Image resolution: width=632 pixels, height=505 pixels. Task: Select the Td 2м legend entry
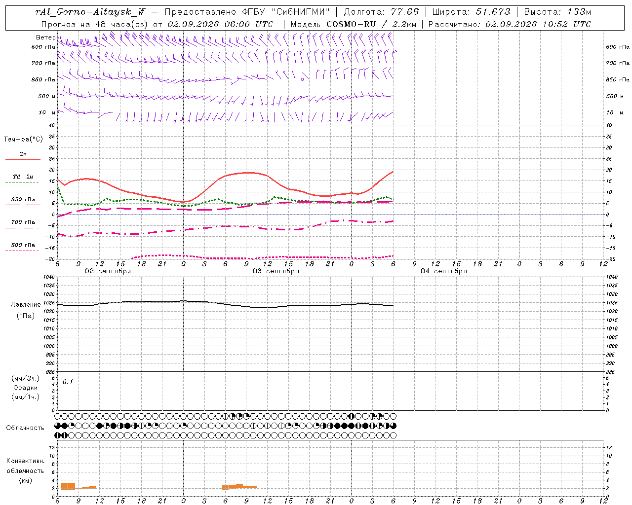coord(23,177)
